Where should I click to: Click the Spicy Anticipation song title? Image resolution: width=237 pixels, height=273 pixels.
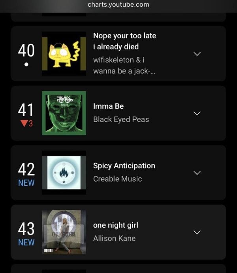click(124, 166)
